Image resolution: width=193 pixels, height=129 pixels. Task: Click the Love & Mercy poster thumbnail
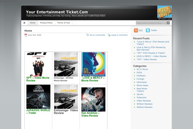point(93,64)
